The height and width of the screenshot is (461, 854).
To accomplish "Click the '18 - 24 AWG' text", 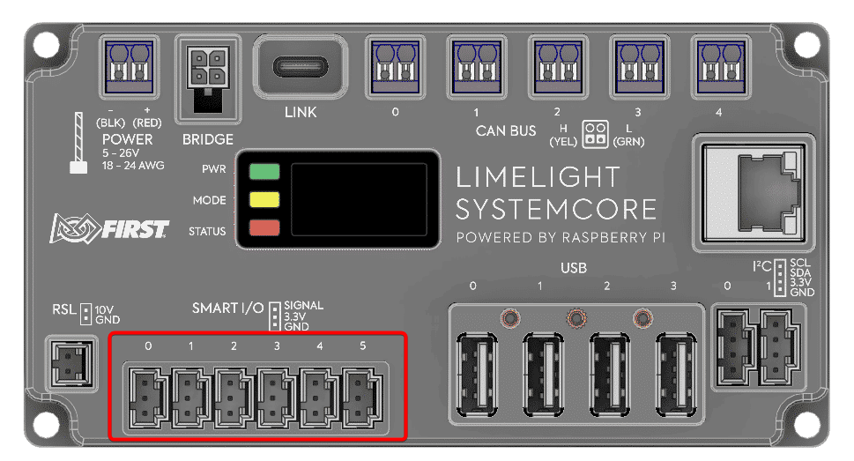I will tap(133, 166).
